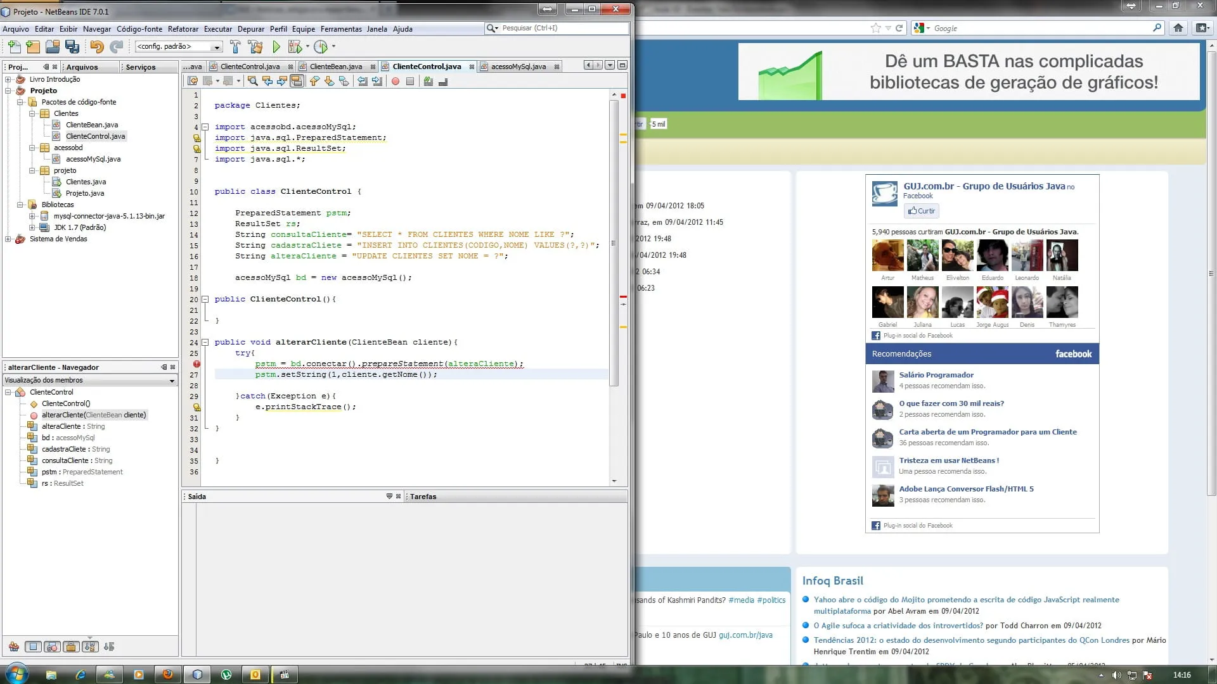The width and height of the screenshot is (1217, 684).
Task: Collapse the Bibliotecas tree node
Action: 20,205
